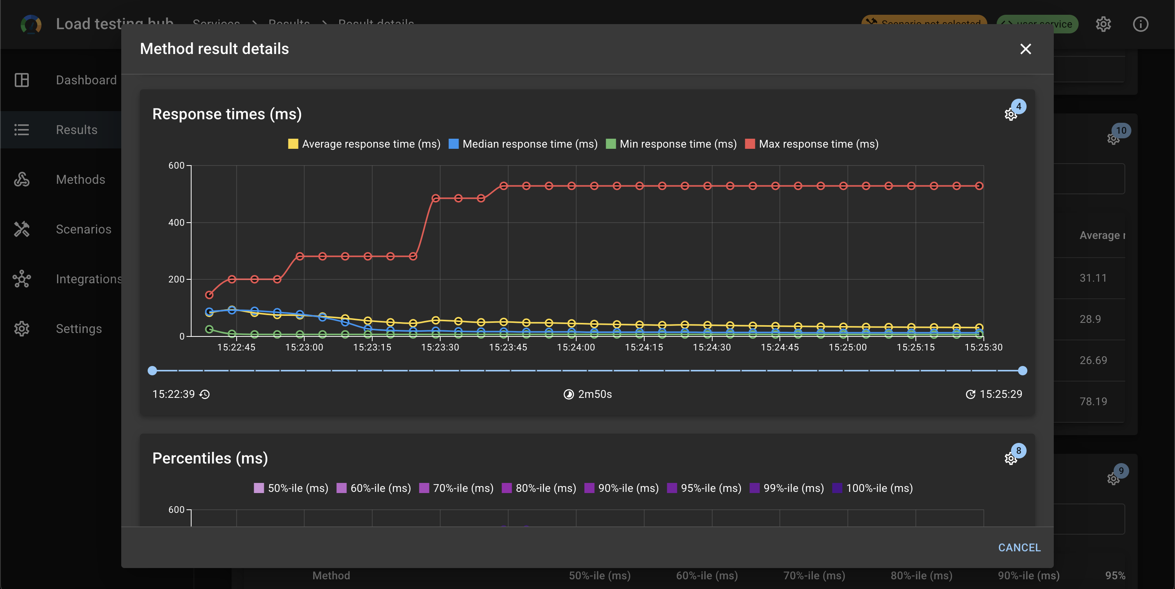This screenshot has height=589, width=1175.
Task: Toggle Min response time legend series
Action: (671, 144)
